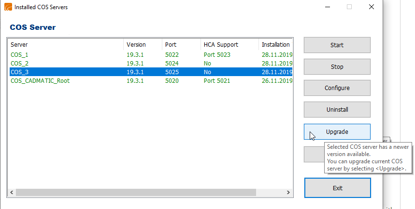Sort by the Installation column header
This screenshot has height=209, width=415.
275,45
